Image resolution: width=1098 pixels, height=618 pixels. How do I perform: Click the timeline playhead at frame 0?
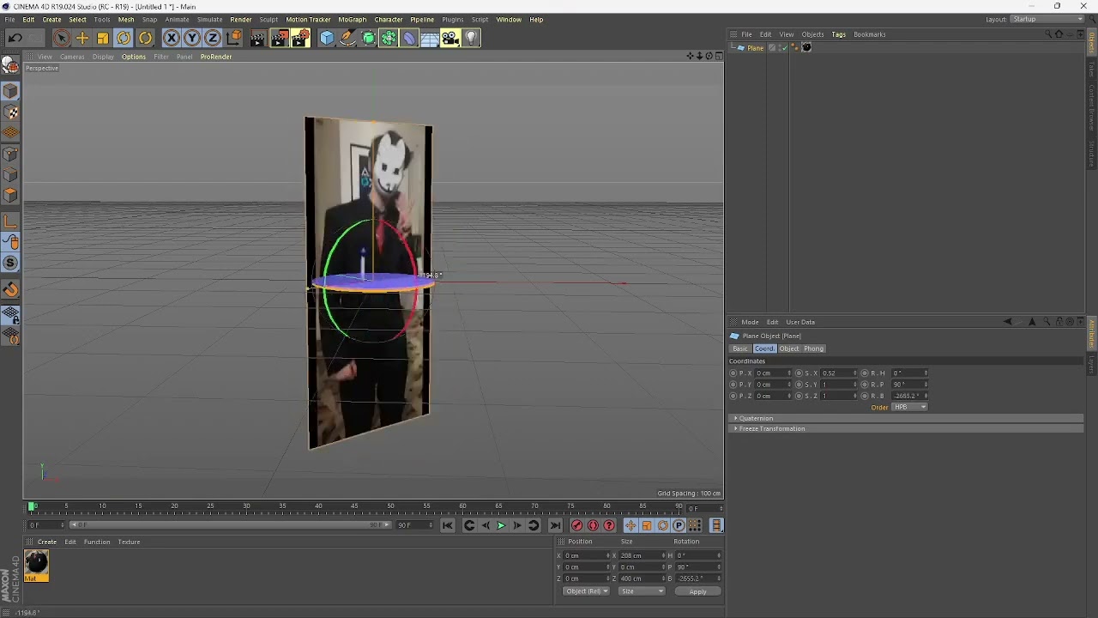(x=32, y=506)
